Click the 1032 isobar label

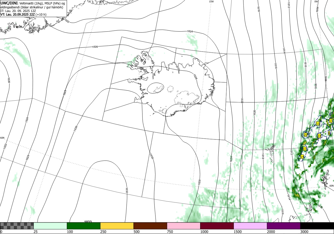pyautogui.click(x=127, y=190)
